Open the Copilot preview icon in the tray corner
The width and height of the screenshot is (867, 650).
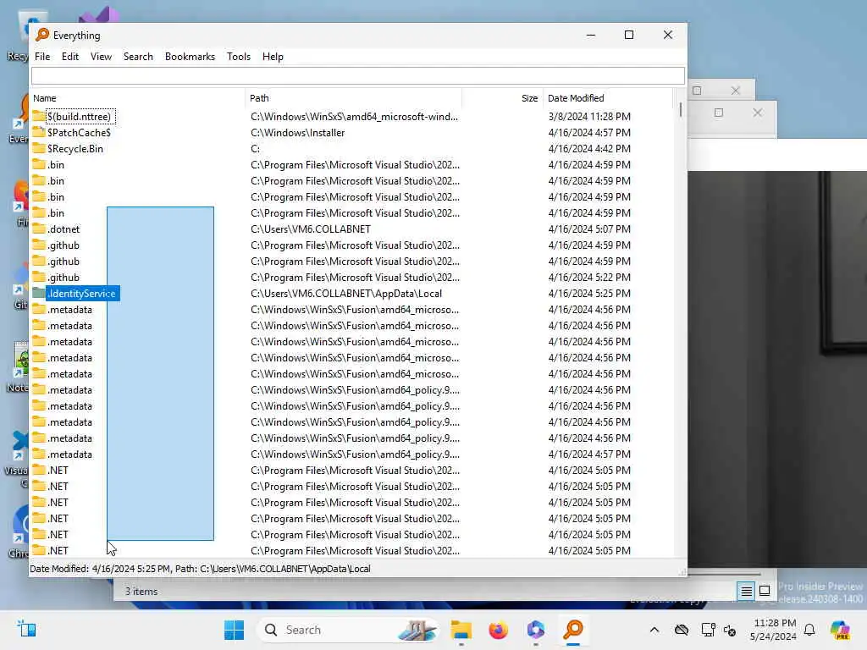click(841, 630)
